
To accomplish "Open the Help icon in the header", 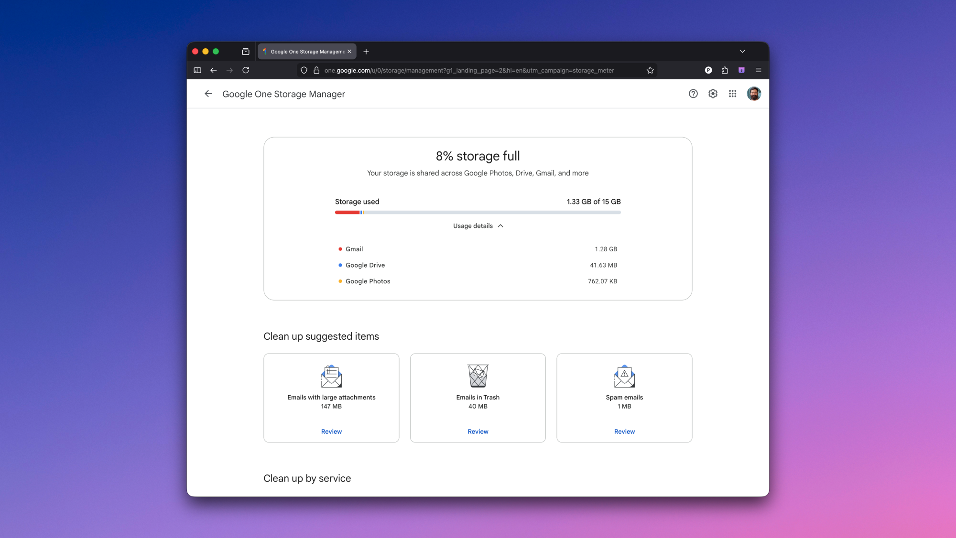I will (x=693, y=94).
